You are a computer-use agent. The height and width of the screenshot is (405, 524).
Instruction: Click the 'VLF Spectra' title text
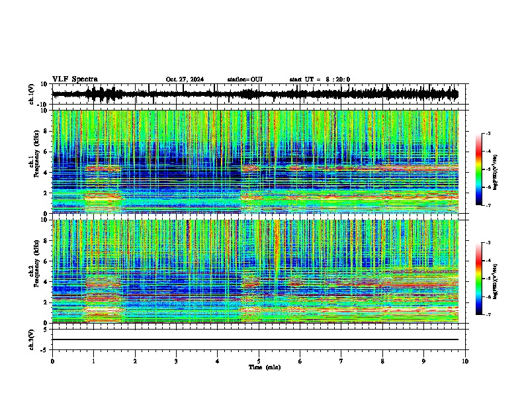click(75, 79)
